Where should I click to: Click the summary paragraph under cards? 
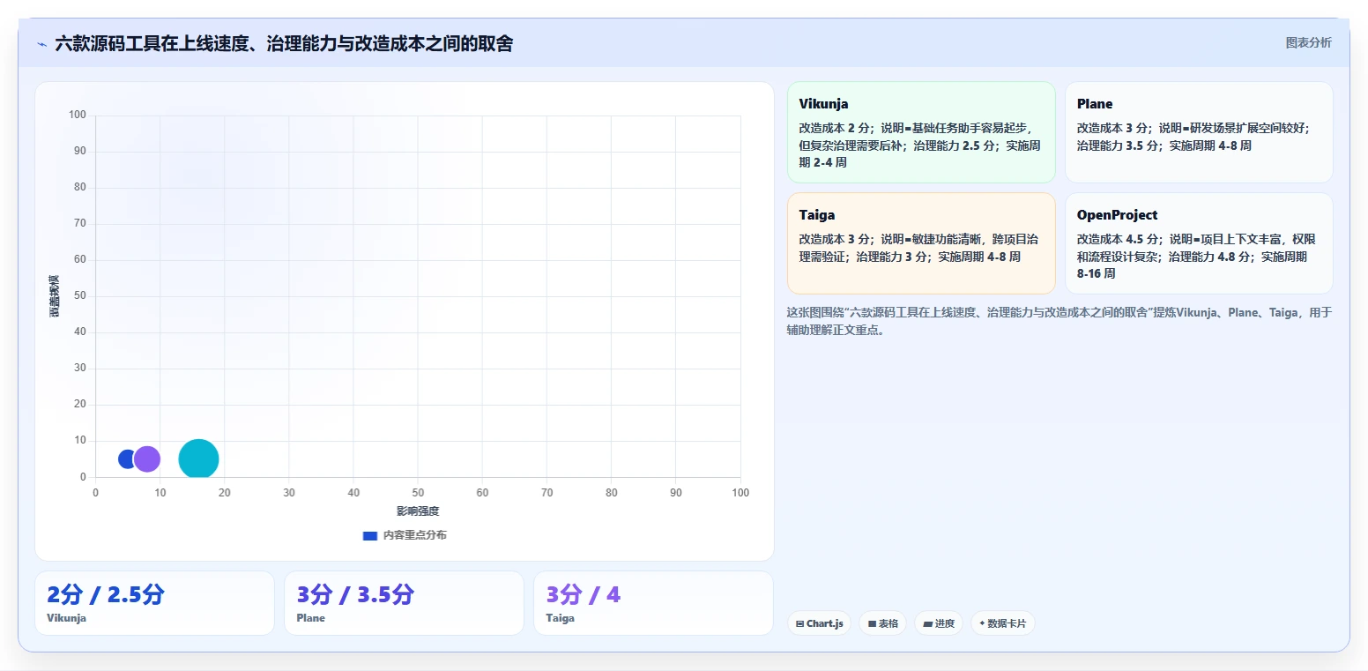tap(1059, 321)
